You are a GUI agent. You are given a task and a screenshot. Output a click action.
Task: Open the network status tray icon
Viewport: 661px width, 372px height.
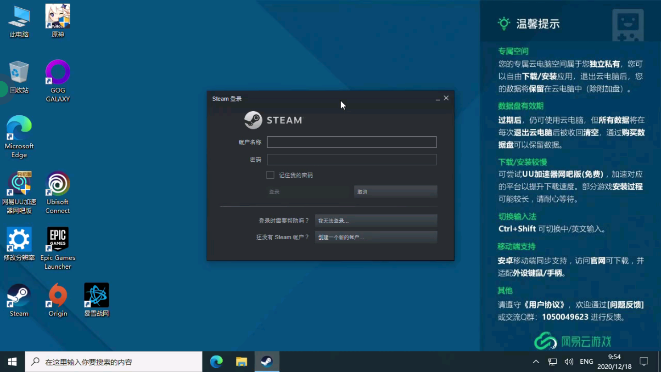click(x=553, y=361)
